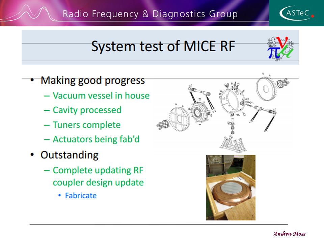
Task: Click the ASTeC logo
Action: pos(297,13)
